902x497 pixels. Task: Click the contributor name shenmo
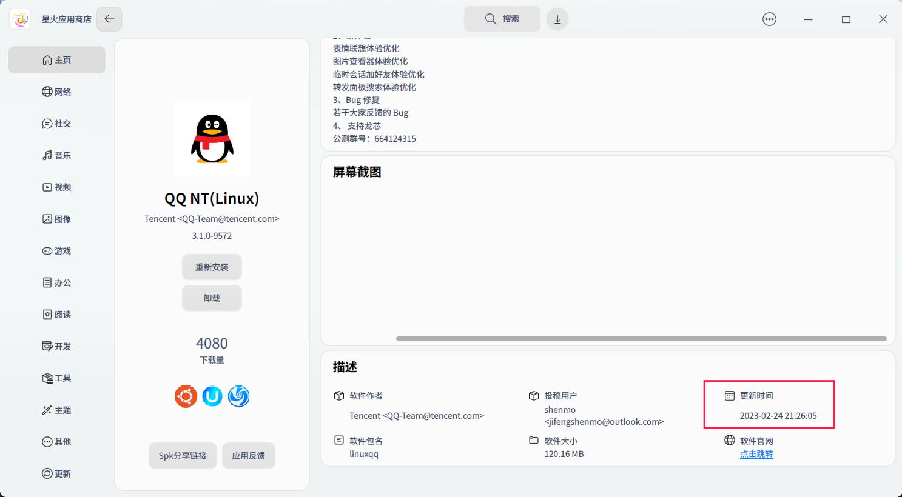(560, 410)
